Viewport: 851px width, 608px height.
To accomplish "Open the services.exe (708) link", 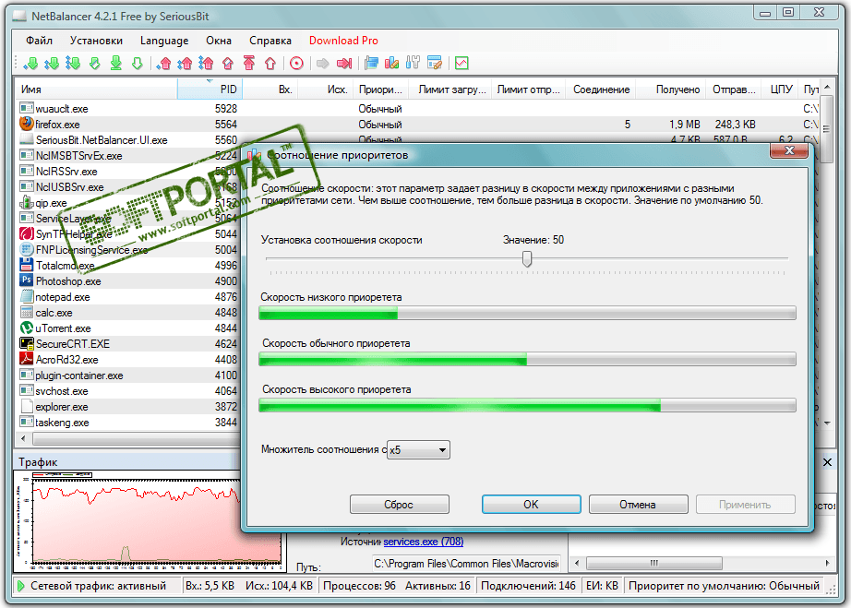I will point(424,542).
